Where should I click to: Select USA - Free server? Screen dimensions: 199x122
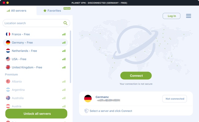coord(36,59)
